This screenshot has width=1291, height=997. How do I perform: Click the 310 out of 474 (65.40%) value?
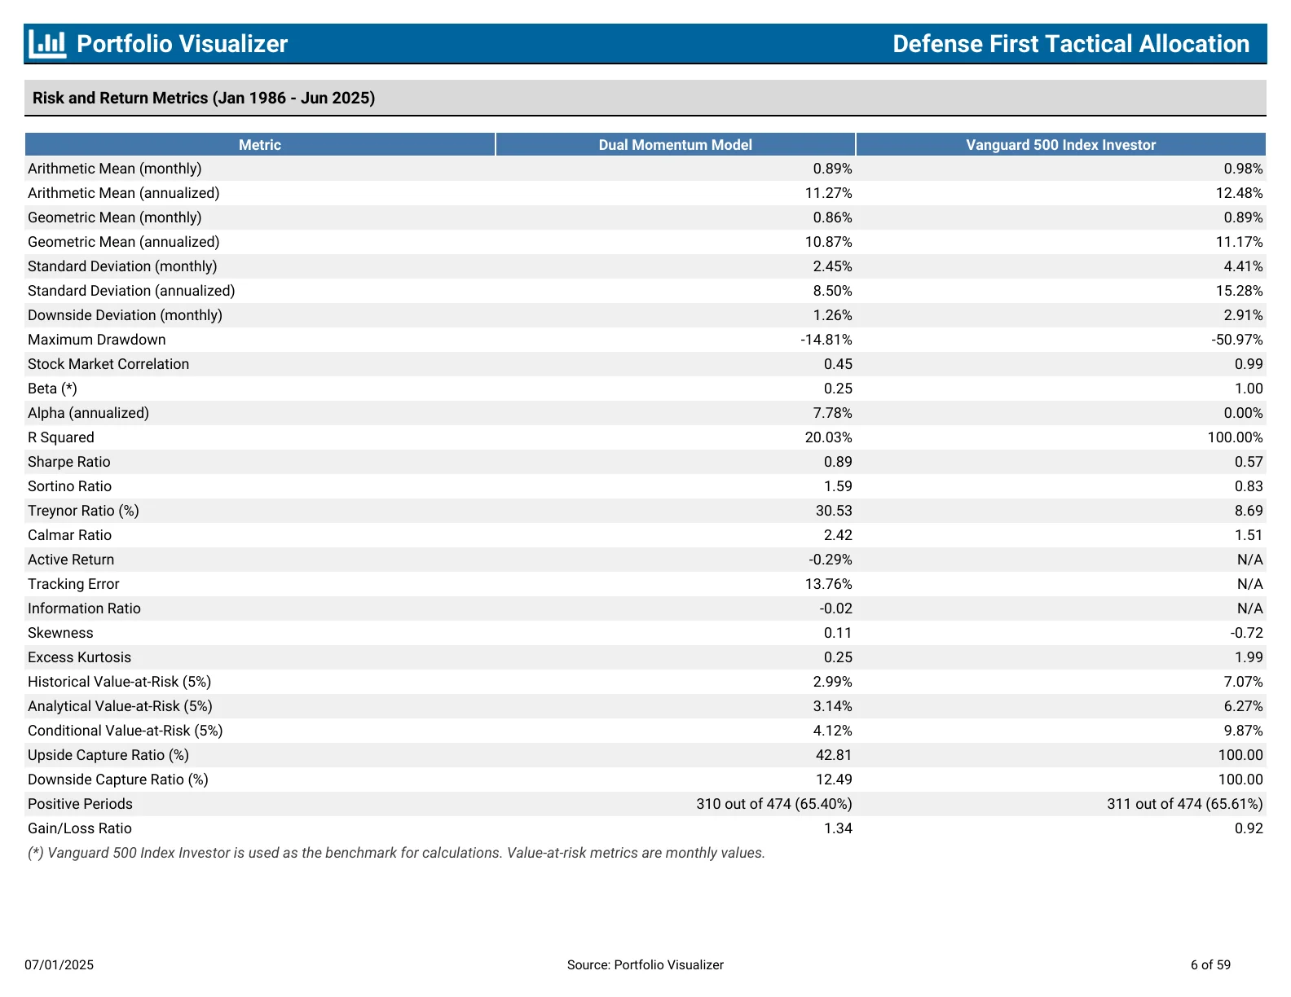(x=774, y=804)
